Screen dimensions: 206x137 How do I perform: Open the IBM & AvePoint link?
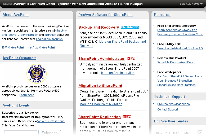13,48
